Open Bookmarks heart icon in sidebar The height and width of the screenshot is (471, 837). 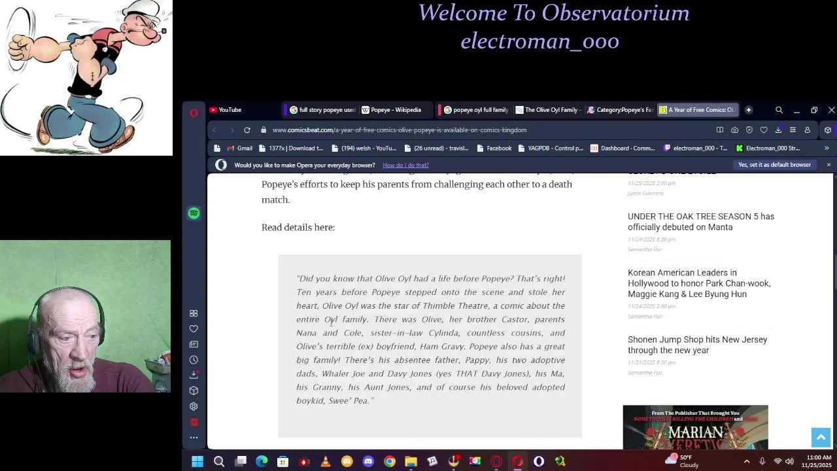[194, 329]
